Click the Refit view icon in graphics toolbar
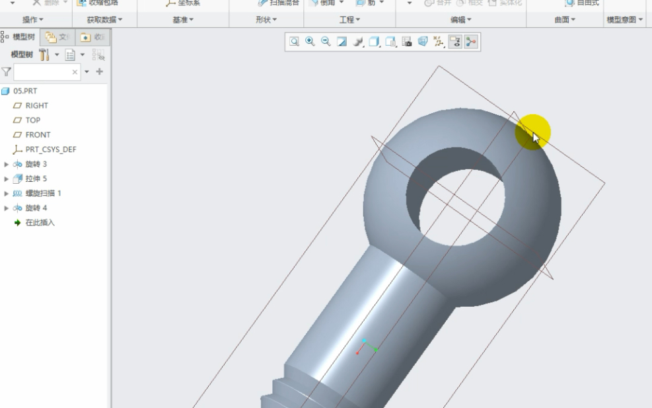Viewport: 652px width, 408px height. [293, 41]
